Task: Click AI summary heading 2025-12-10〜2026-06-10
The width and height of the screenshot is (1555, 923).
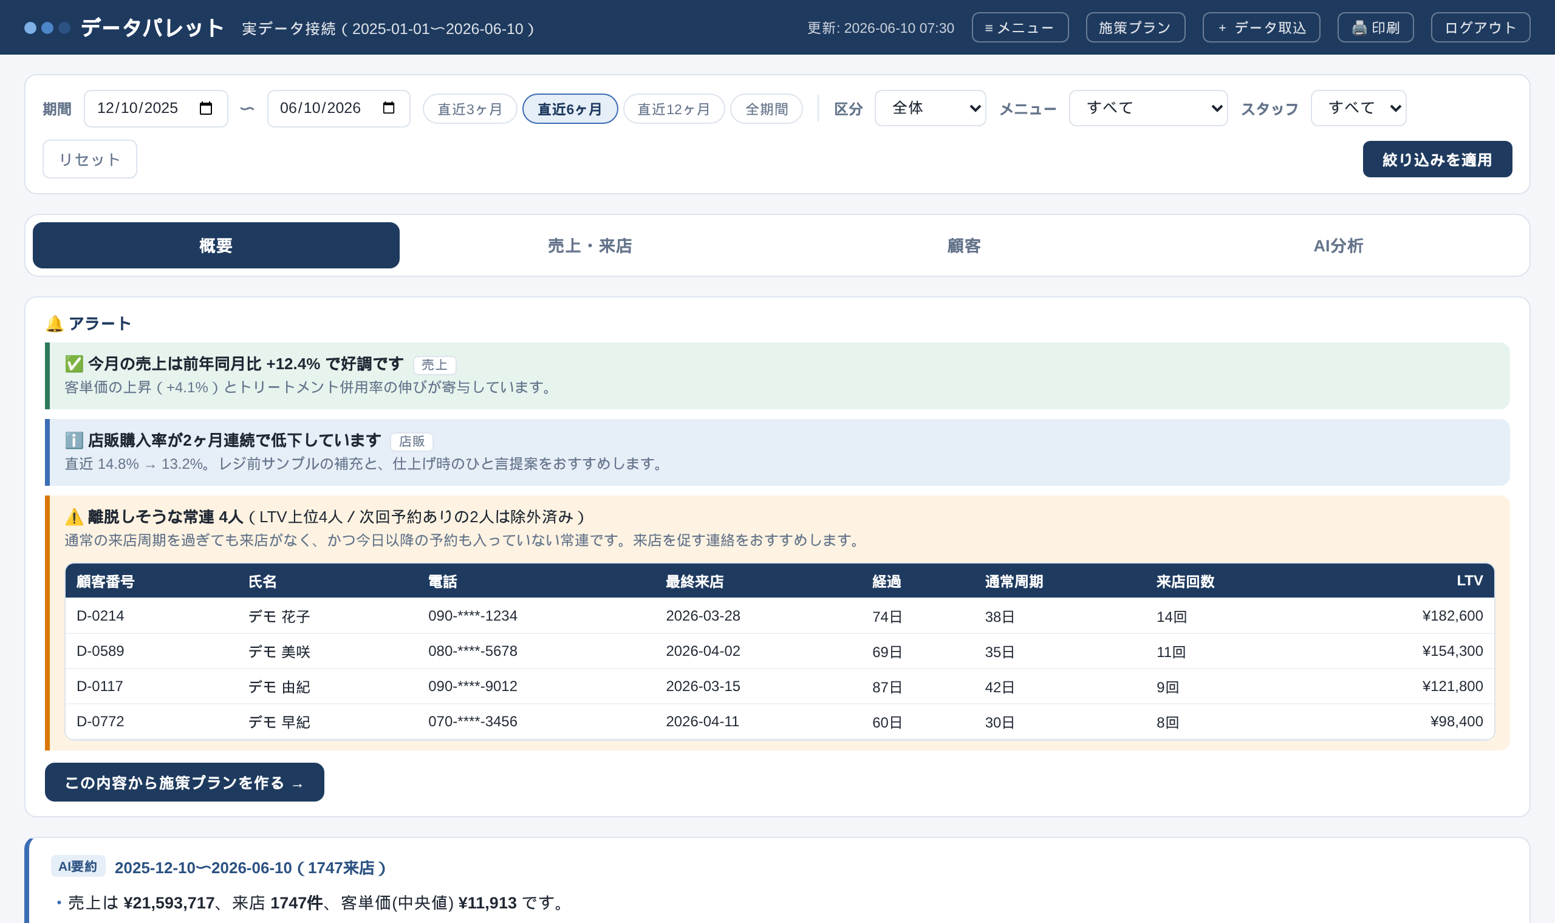Action: click(250, 868)
